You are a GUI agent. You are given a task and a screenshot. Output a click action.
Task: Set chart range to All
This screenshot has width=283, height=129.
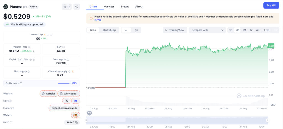[x=258, y=30]
